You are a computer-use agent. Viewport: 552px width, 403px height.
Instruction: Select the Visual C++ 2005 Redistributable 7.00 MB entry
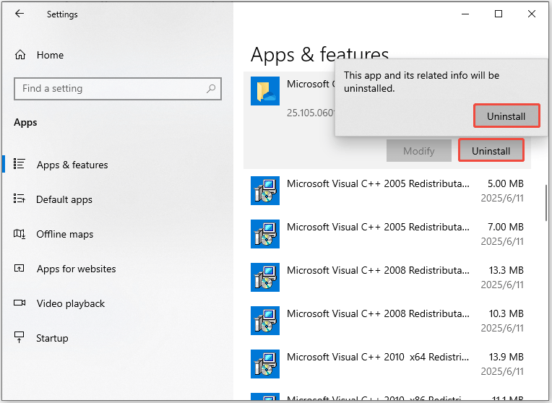coord(387,234)
